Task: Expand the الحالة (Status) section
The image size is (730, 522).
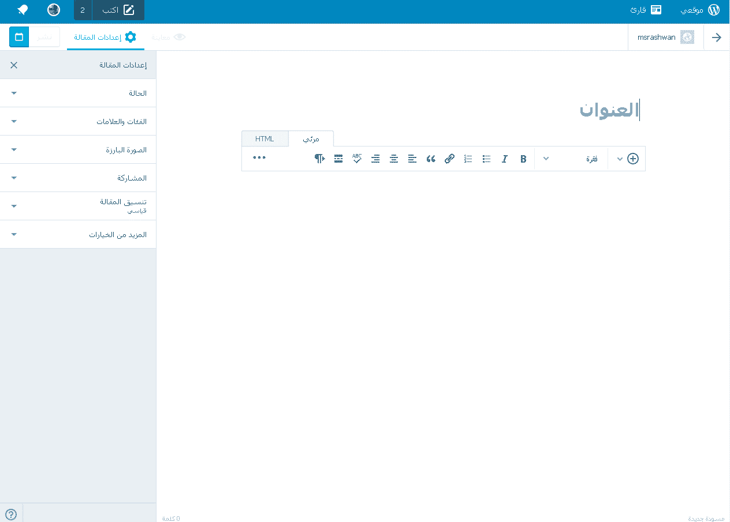Action: click(x=78, y=93)
